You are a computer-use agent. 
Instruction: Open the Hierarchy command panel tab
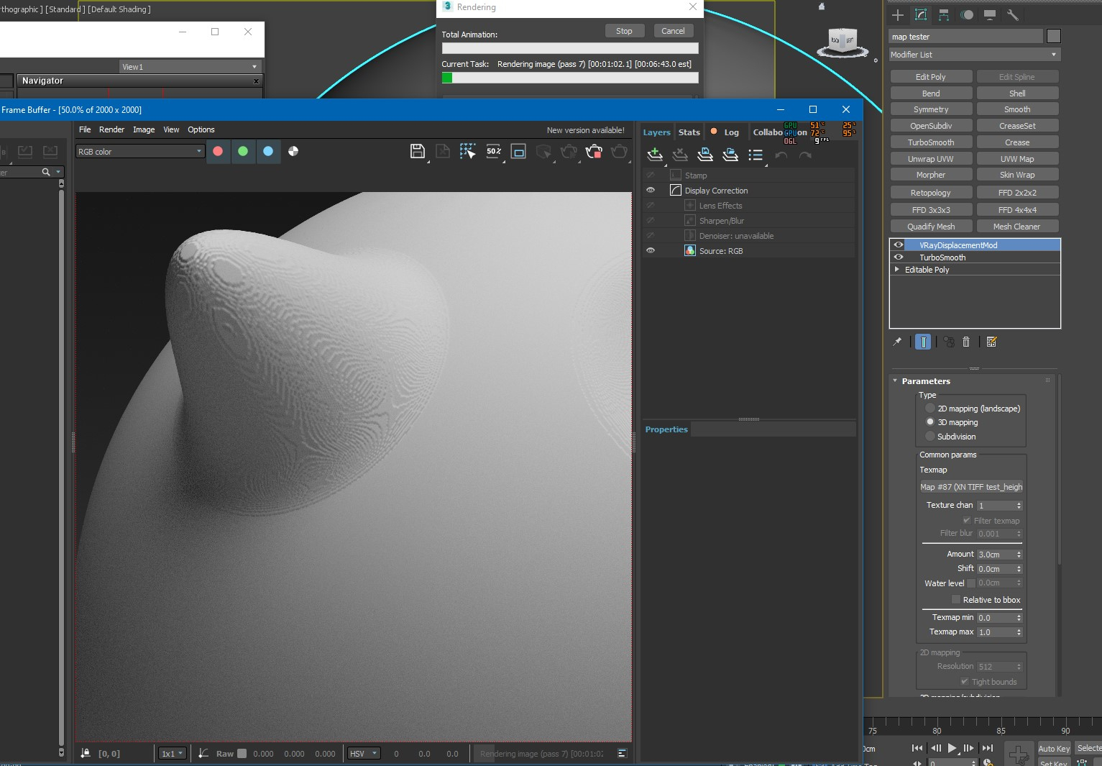pyautogui.click(x=944, y=15)
